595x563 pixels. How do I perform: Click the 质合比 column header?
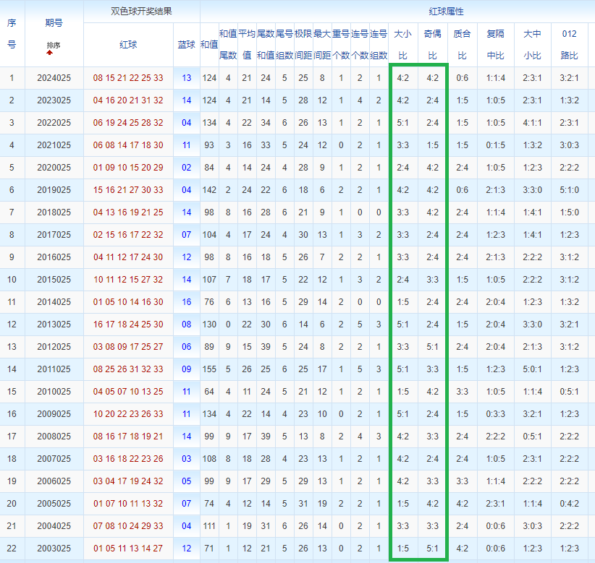[x=462, y=44]
